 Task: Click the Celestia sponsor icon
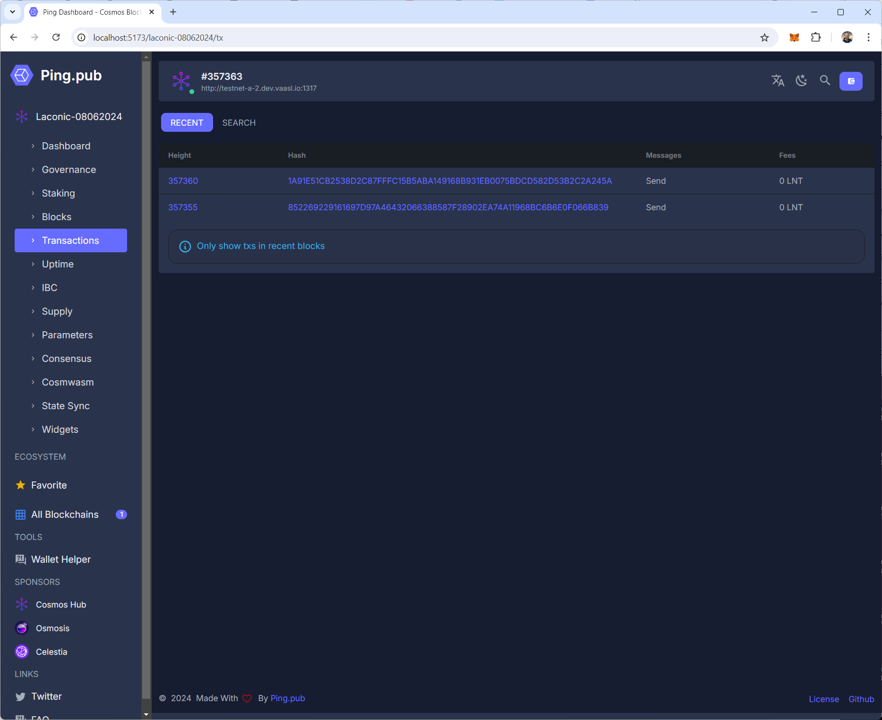[x=22, y=651]
